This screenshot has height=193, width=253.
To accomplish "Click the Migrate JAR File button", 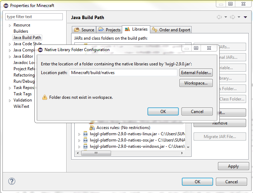I will (220, 137).
